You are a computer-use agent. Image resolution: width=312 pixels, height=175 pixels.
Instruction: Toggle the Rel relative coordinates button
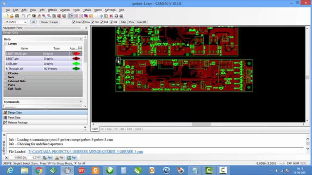[59, 157]
